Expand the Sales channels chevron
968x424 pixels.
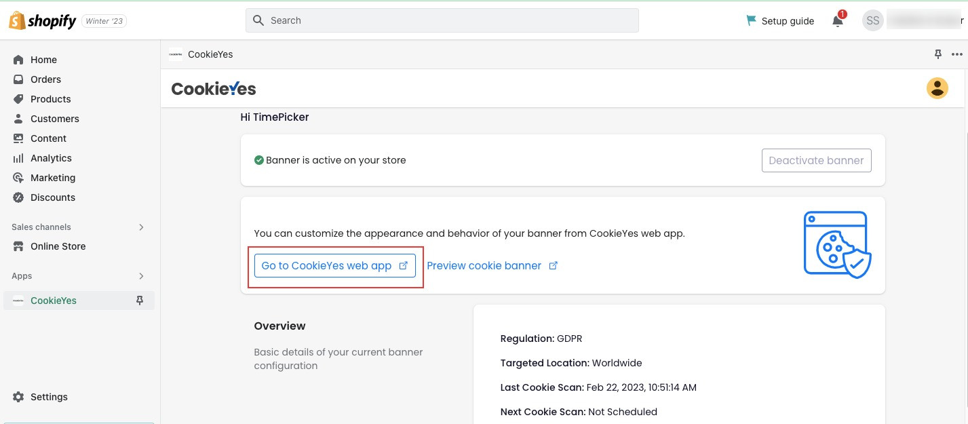pos(141,227)
